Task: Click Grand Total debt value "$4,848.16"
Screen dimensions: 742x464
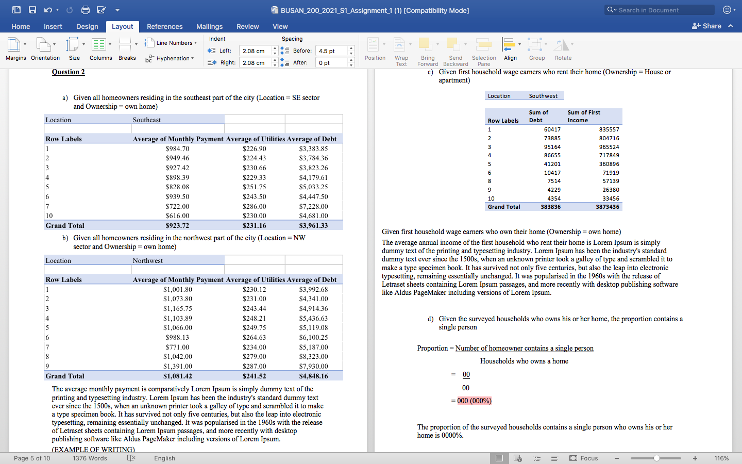Action: 313,376
